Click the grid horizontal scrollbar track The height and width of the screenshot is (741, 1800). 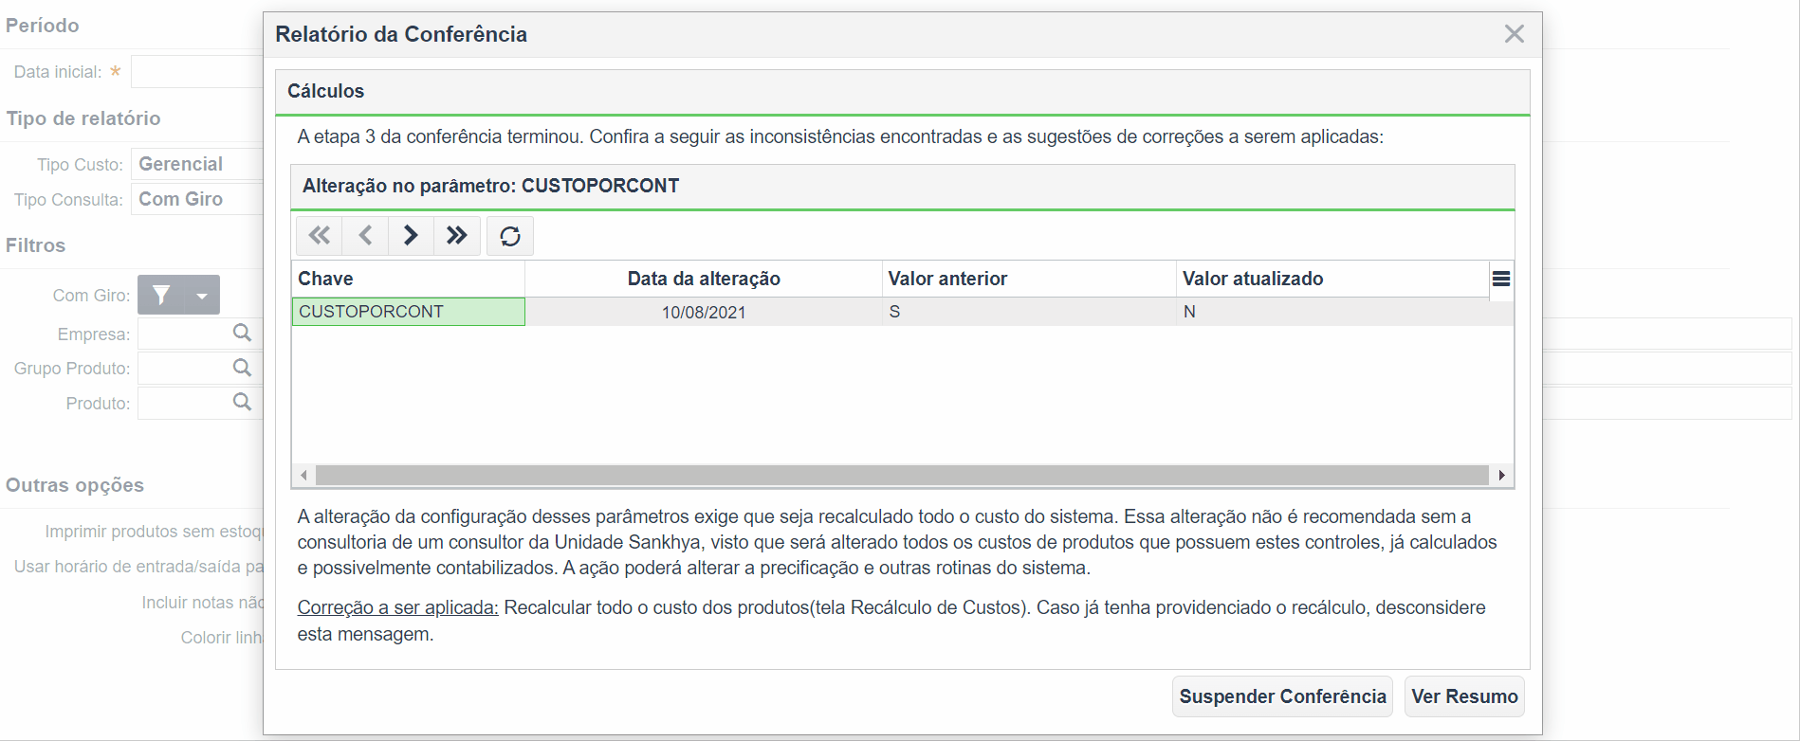click(x=902, y=475)
